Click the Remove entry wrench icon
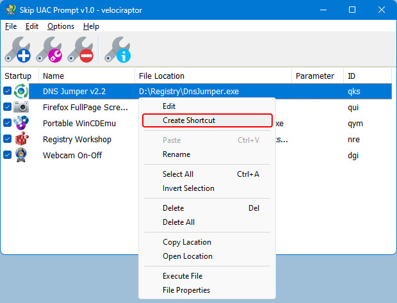 [x=81, y=49]
